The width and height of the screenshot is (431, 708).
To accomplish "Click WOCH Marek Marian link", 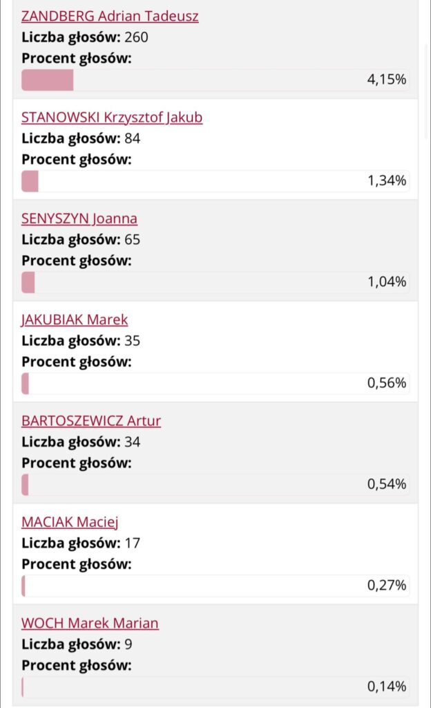I will [90, 623].
